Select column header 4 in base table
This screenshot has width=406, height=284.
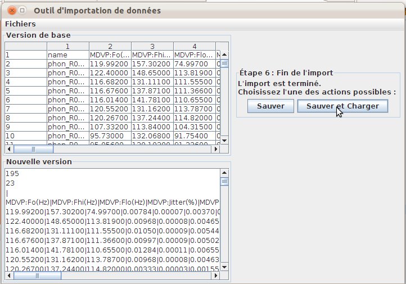tap(194, 46)
